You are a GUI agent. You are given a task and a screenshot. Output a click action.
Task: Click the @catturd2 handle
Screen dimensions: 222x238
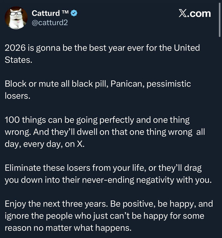[x=50, y=22]
